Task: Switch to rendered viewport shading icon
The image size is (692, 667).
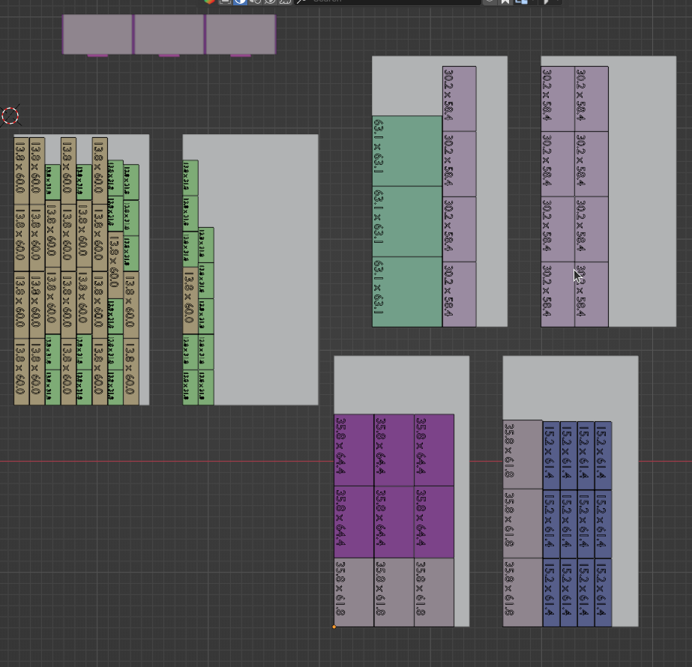Action: tap(270, 1)
